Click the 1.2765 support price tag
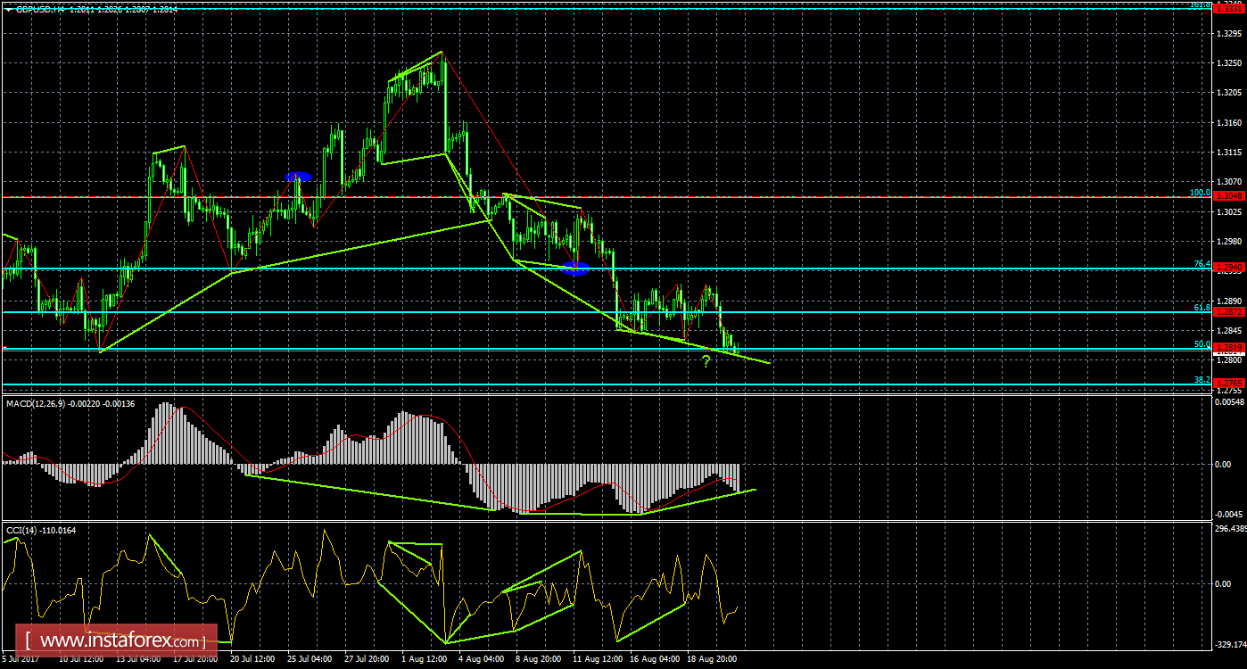1247x669 pixels. coord(1228,382)
